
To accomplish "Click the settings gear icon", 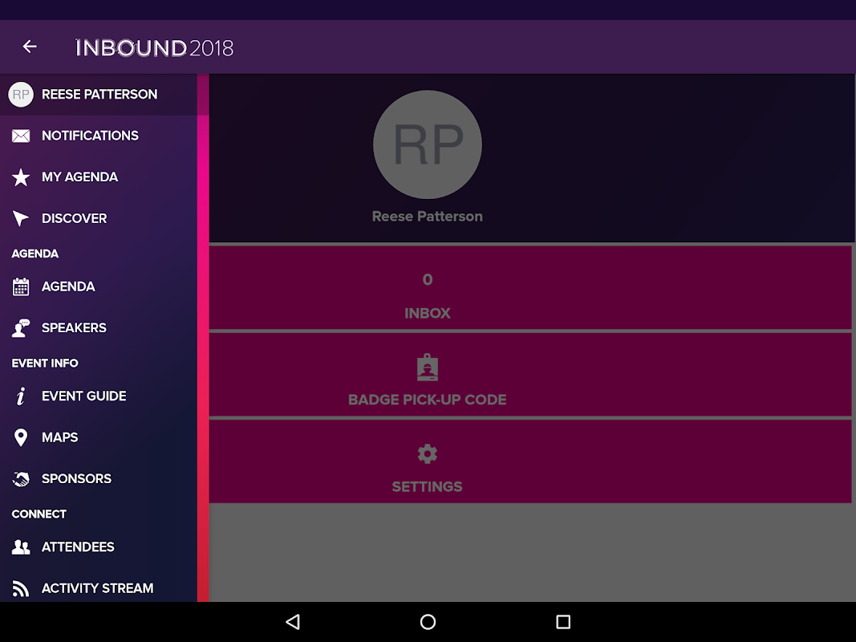I will coord(428,453).
